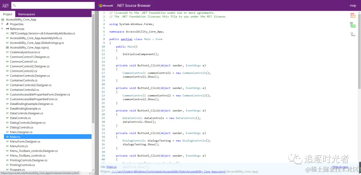Click DialogControls type on line 35
Viewport: 361px width, 175px height.
click(134, 141)
